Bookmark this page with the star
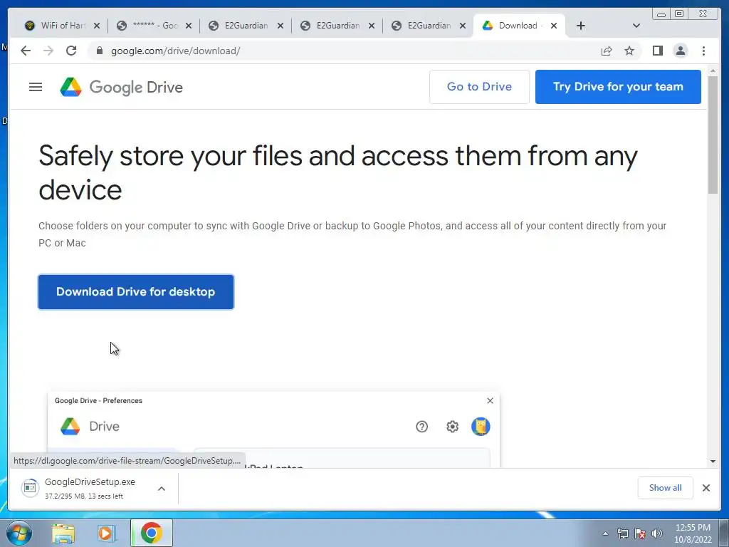This screenshot has height=547, width=729. (629, 51)
